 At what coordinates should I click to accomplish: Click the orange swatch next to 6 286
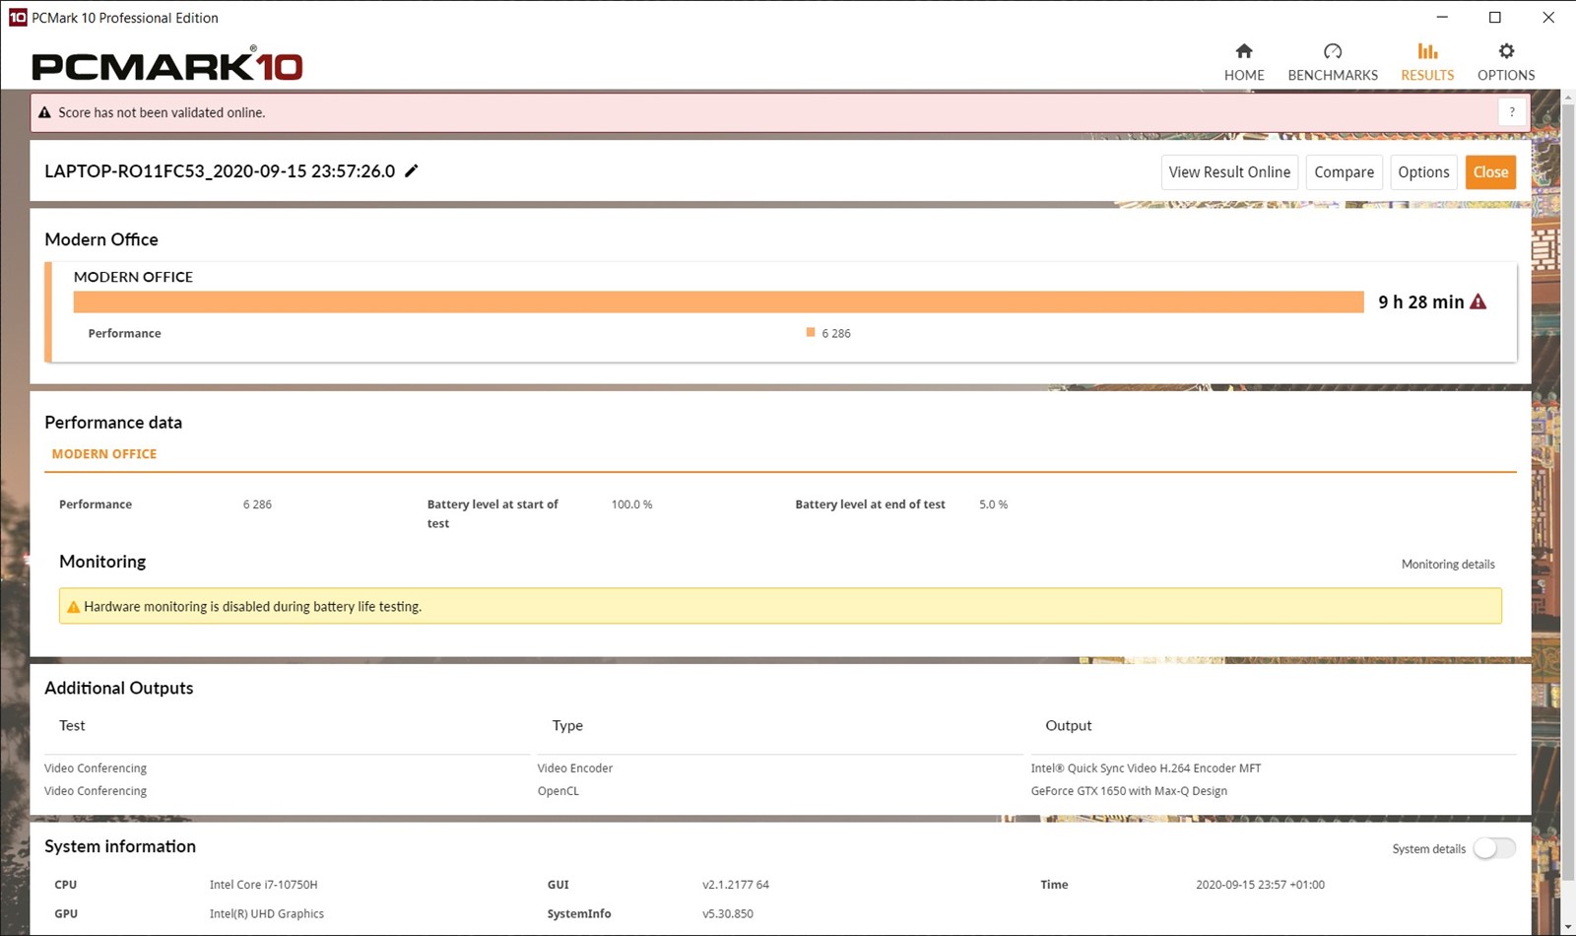point(811,332)
